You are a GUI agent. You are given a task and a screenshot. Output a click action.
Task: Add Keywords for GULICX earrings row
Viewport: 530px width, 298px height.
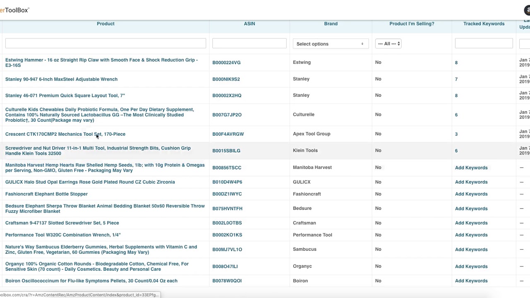point(471,182)
